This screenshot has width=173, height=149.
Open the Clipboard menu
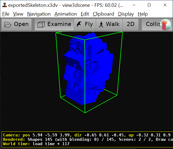point(103,14)
